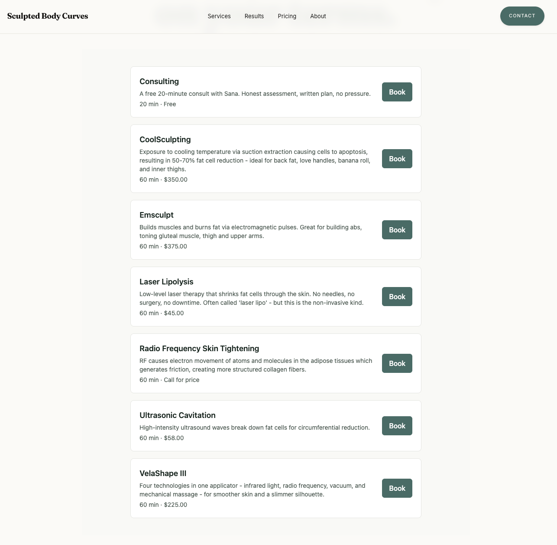Viewport: 557px width, 545px height.
Task: Select the Ultrasonic Cavitation heading
Action: (178, 415)
